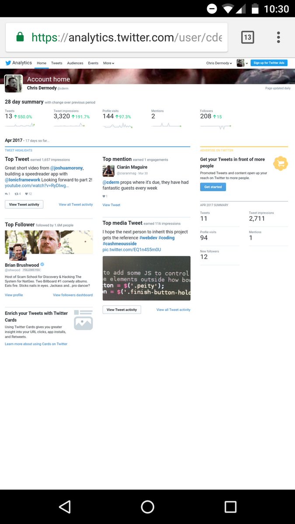The image size is (295, 524).
Task: Expand Chris Dermody account dropdown
Action: point(219,63)
